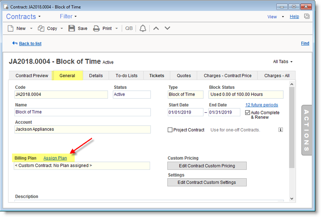Enable the Project Contract checkbox

(170, 130)
